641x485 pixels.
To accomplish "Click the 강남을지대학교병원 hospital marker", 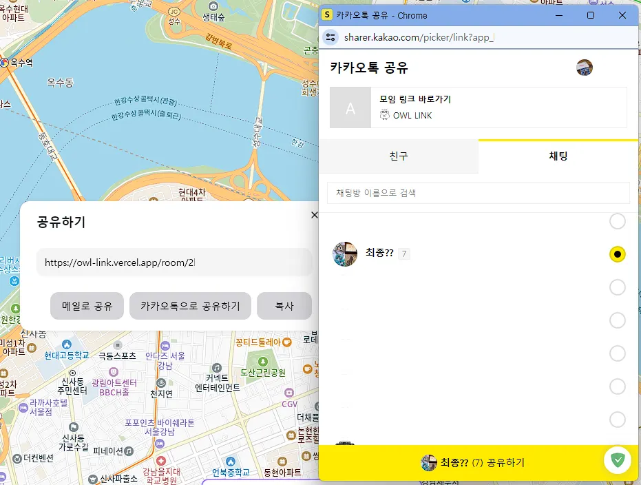I will (161, 461).
